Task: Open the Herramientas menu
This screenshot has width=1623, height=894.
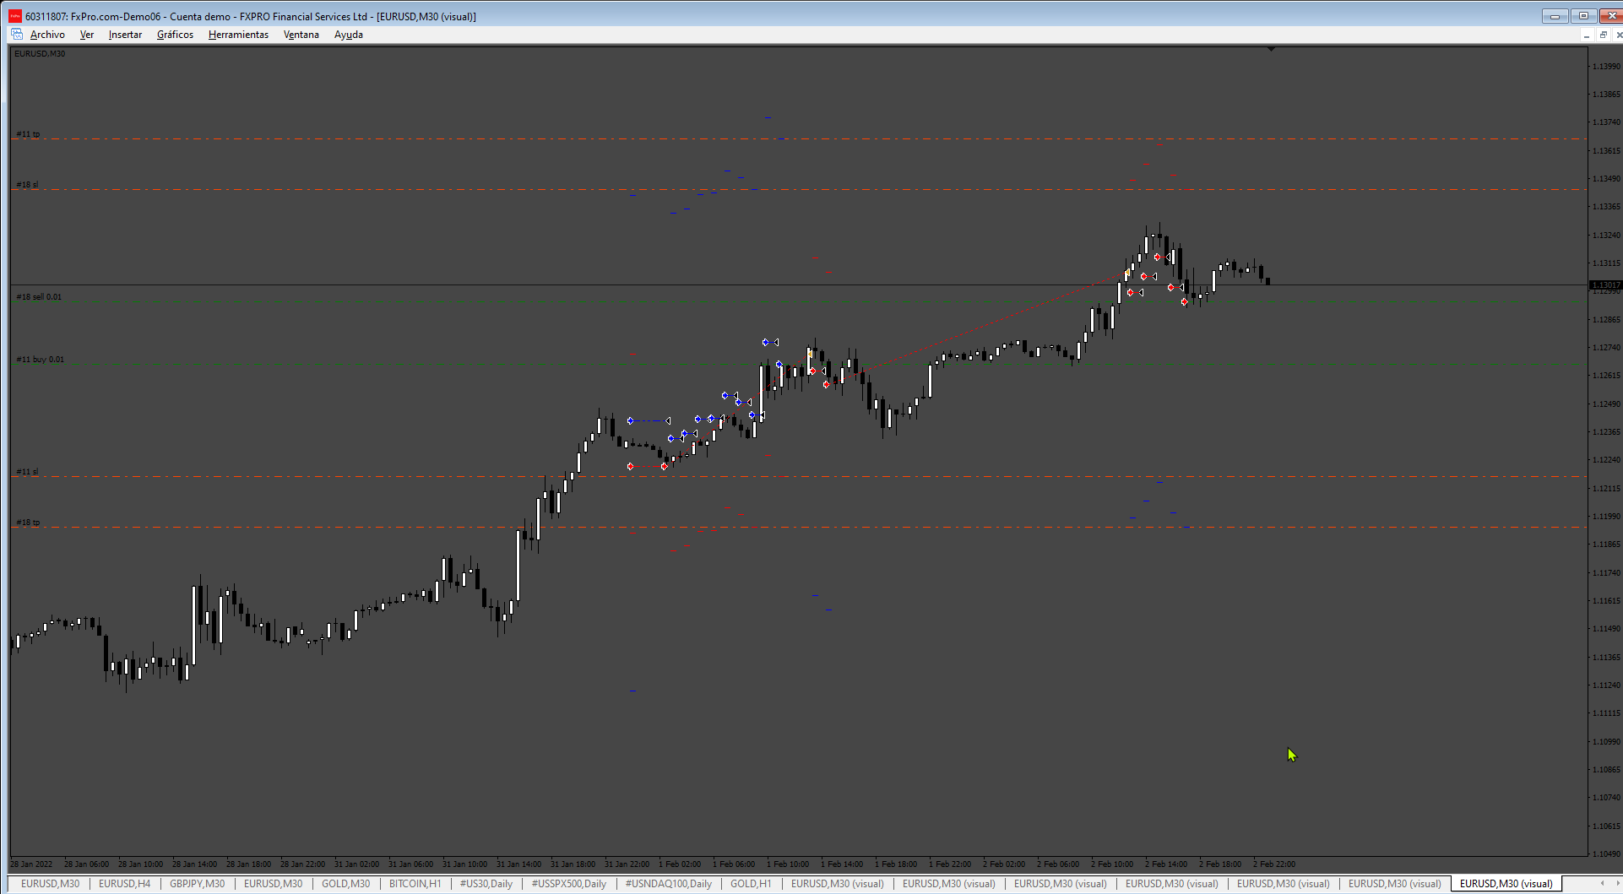Action: [238, 35]
